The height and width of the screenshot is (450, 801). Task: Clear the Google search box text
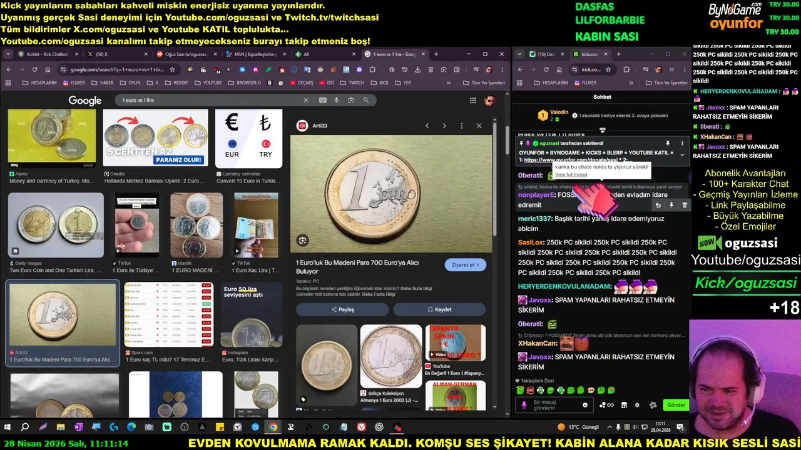[x=306, y=100]
